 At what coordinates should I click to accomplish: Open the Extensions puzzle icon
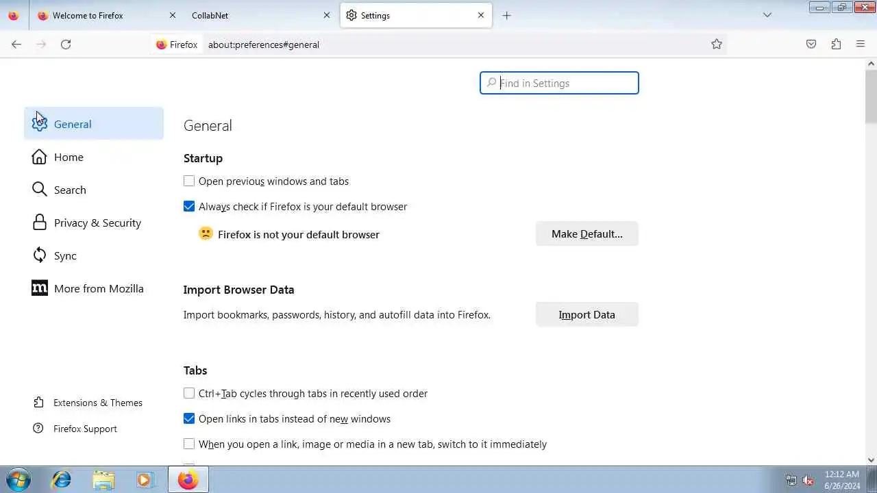[x=836, y=45]
